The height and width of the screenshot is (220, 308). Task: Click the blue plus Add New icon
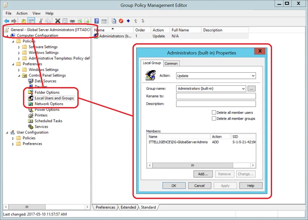coord(128,21)
